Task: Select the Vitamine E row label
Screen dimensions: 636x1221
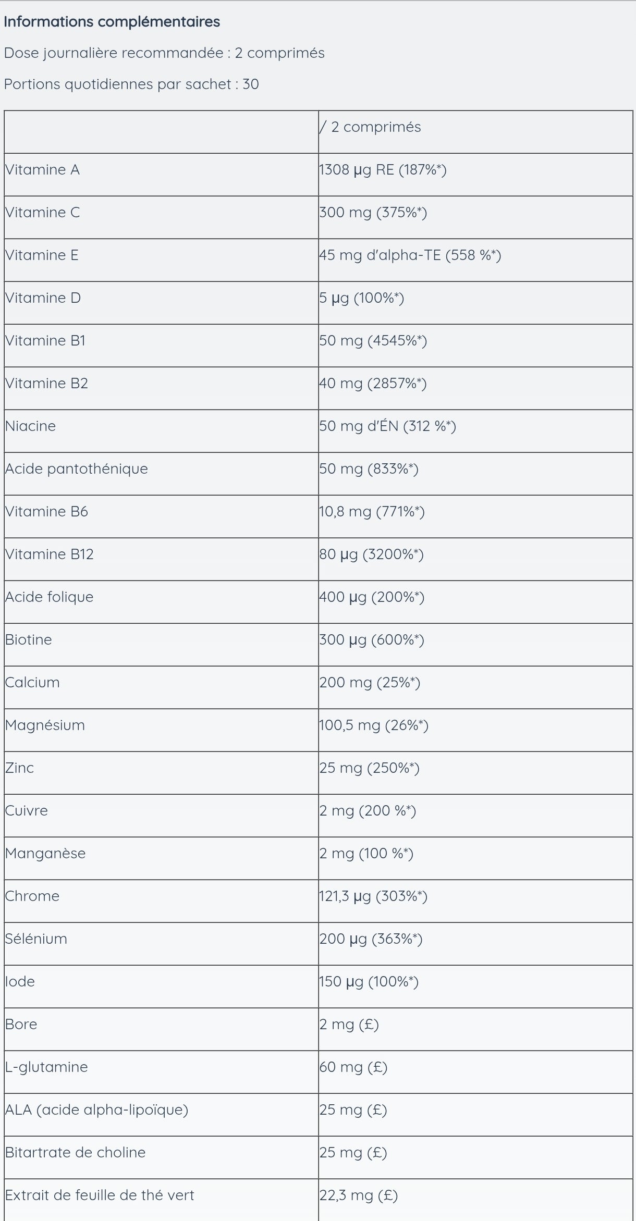Action: tap(42, 255)
